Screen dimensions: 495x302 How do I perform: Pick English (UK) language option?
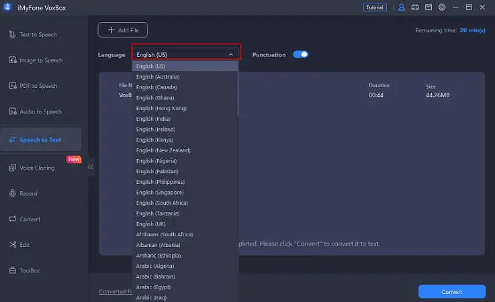point(150,223)
